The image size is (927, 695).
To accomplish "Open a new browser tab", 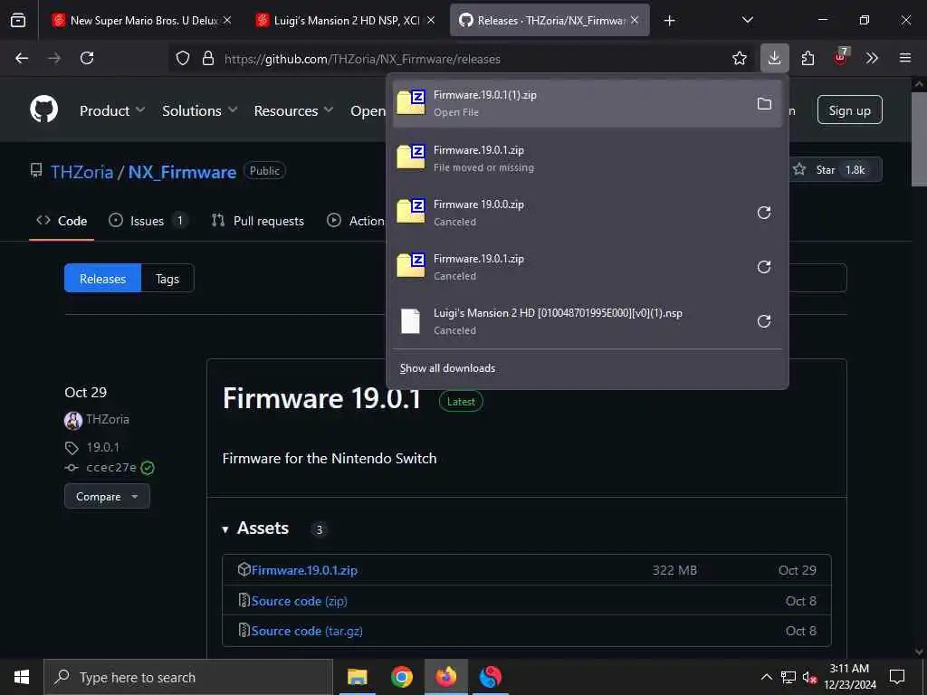I will [x=669, y=21].
